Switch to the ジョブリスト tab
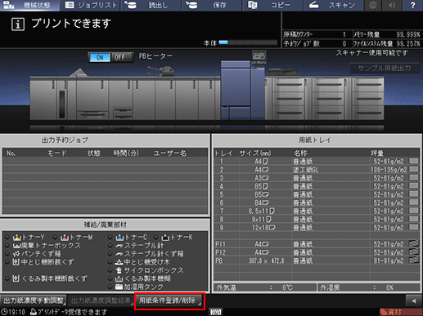Screen dimensions: 423x316 90,5
